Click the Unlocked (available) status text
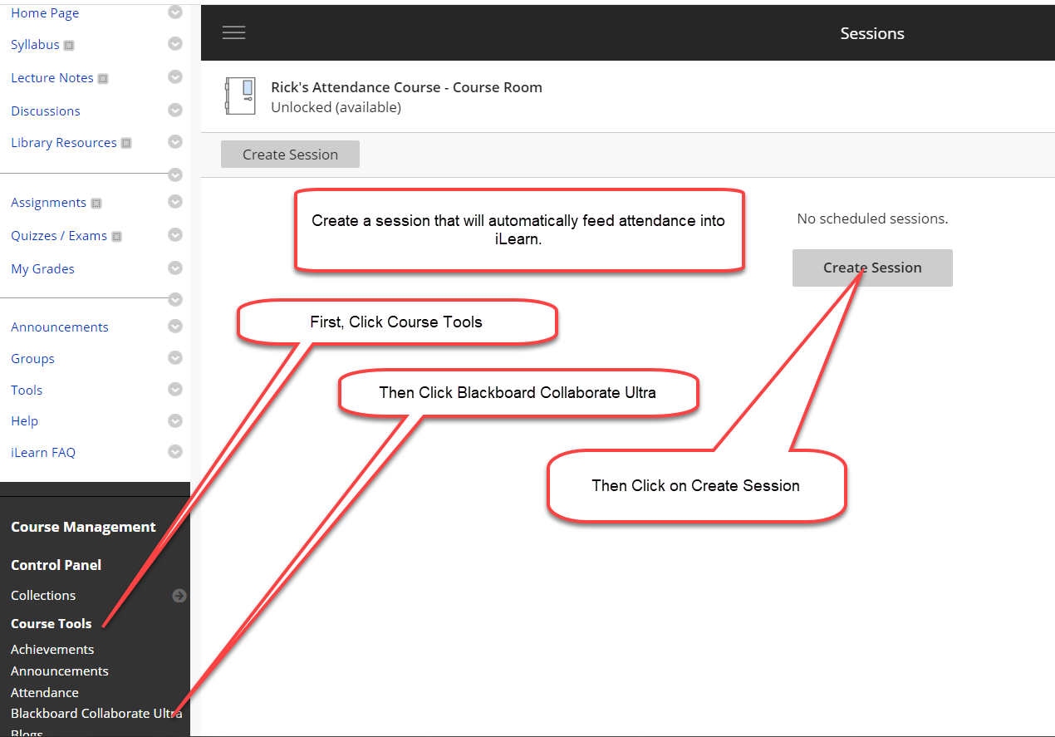This screenshot has height=737, width=1055. pos(336,108)
